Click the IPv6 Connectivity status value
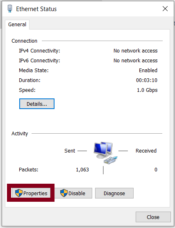Viewport: 175px width, 228px height. [x=136, y=61]
